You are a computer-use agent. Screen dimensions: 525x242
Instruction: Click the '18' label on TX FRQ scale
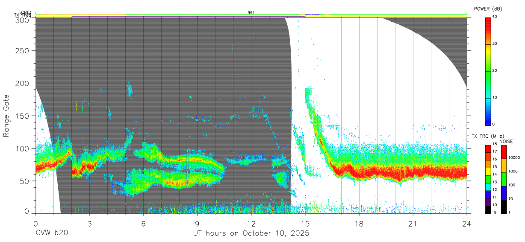coord(496,145)
